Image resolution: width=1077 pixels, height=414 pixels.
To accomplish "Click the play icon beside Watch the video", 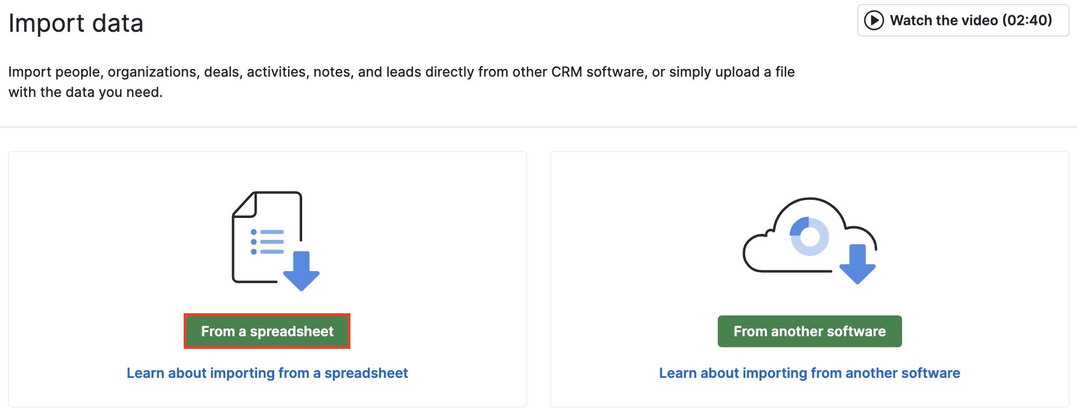I will pyautogui.click(x=874, y=21).
